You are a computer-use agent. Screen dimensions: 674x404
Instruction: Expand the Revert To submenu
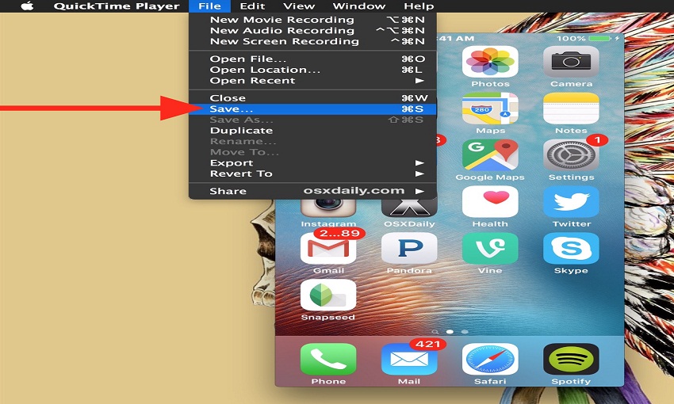tap(312, 173)
